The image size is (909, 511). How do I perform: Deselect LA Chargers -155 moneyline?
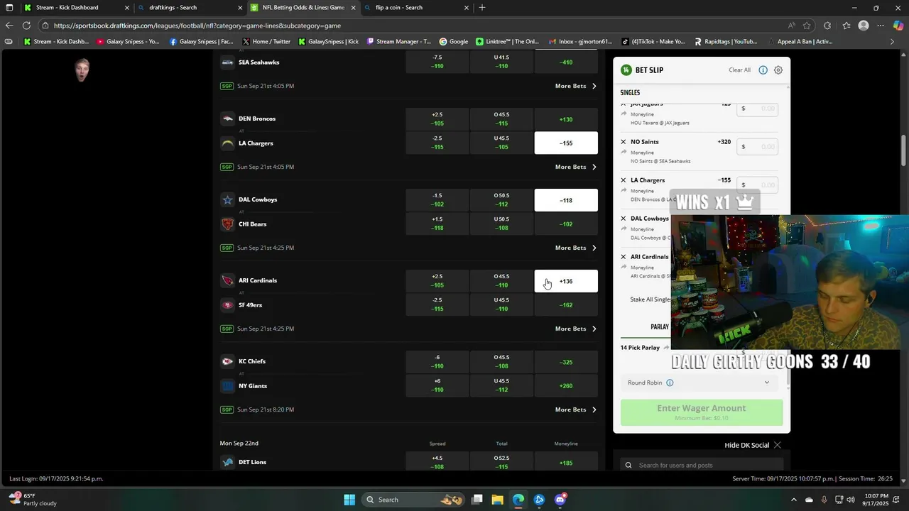[566, 143]
